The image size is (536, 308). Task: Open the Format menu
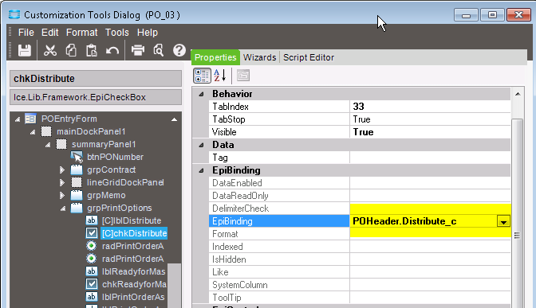point(81,33)
